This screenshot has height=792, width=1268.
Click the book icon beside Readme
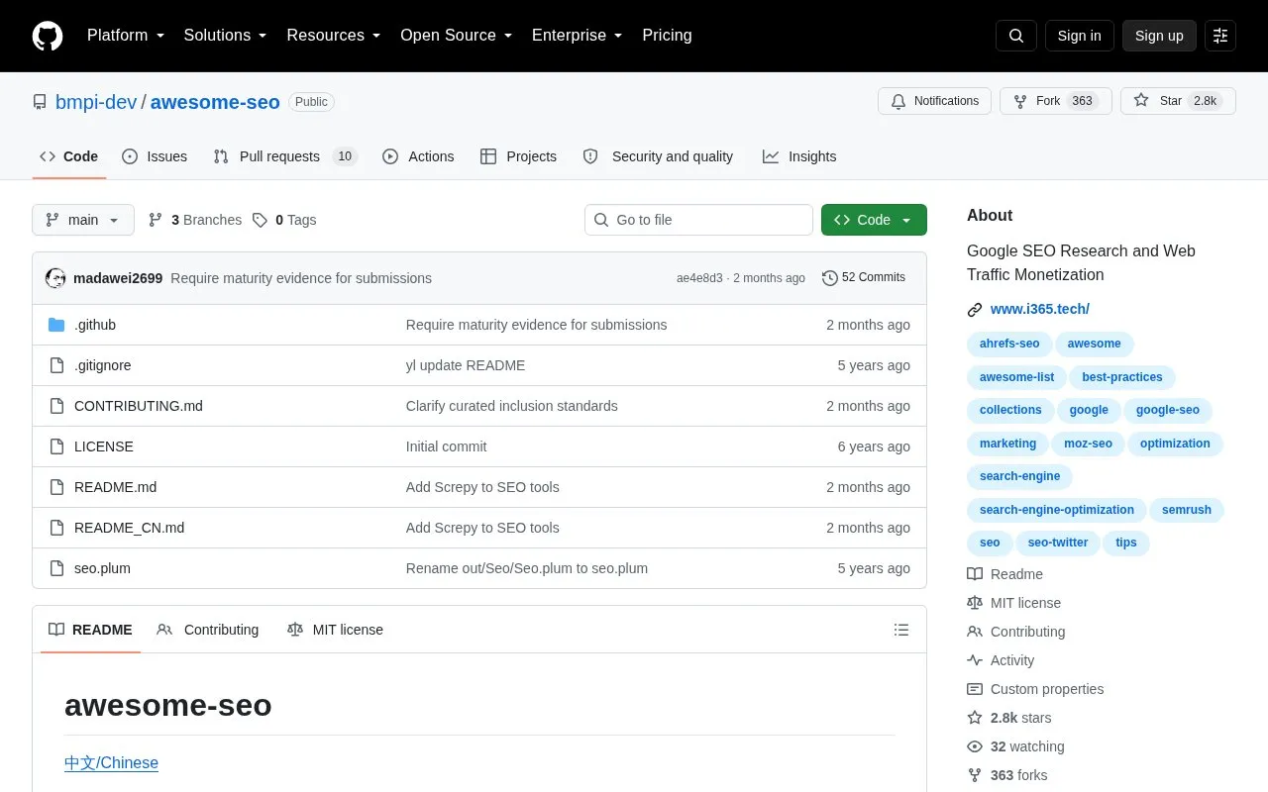click(x=975, y=574)
